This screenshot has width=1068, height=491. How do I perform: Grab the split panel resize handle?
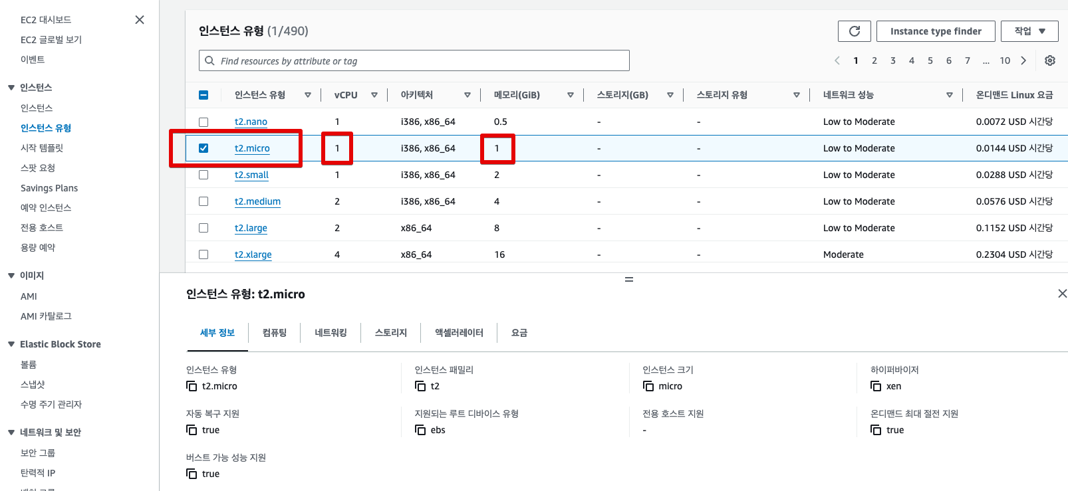tap(629, 280)
